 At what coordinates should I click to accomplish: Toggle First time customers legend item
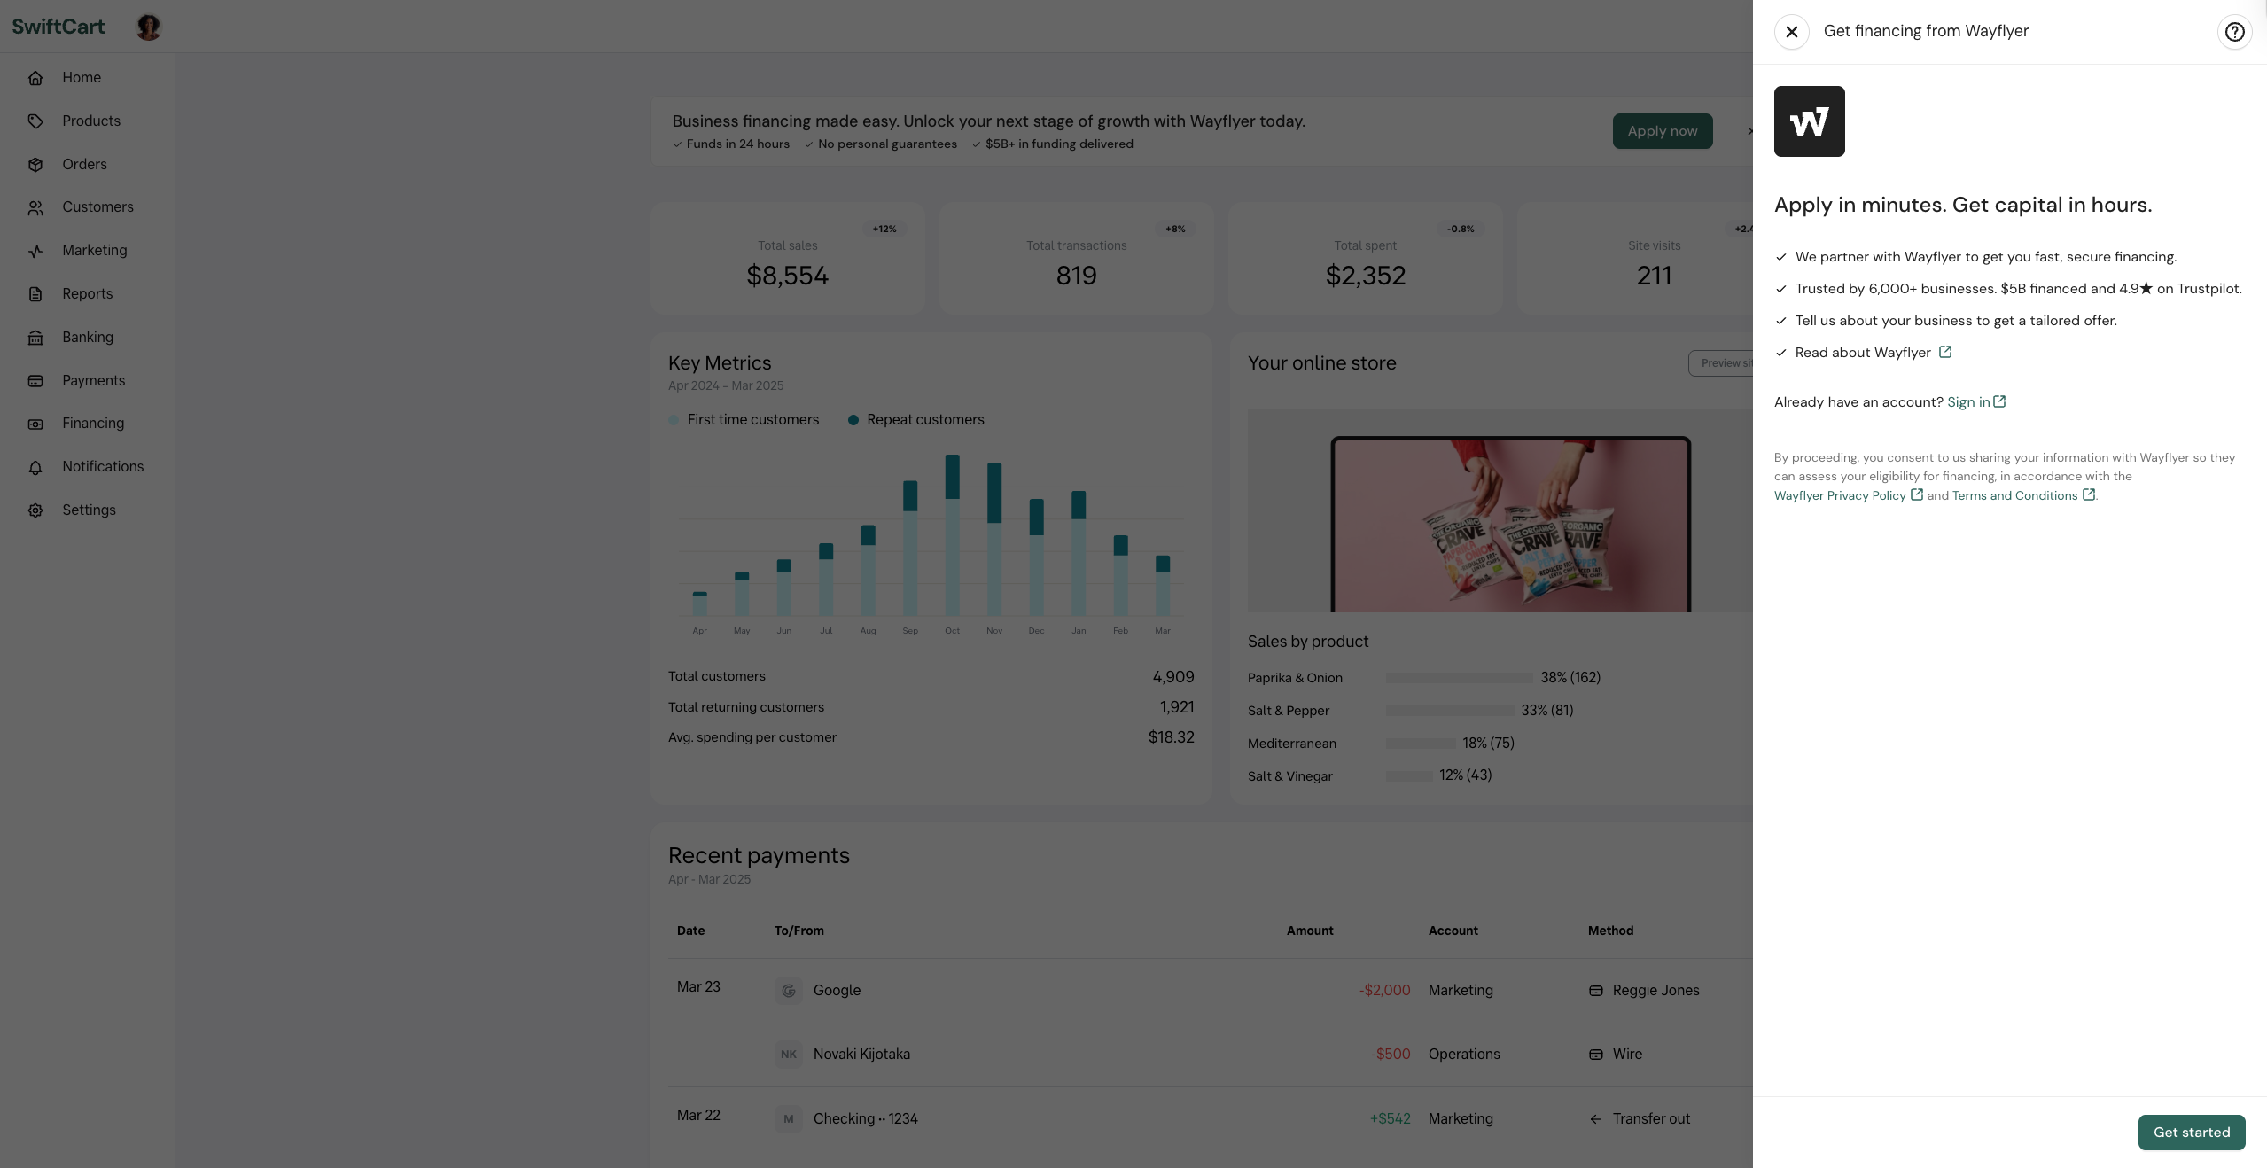(744, 420)
